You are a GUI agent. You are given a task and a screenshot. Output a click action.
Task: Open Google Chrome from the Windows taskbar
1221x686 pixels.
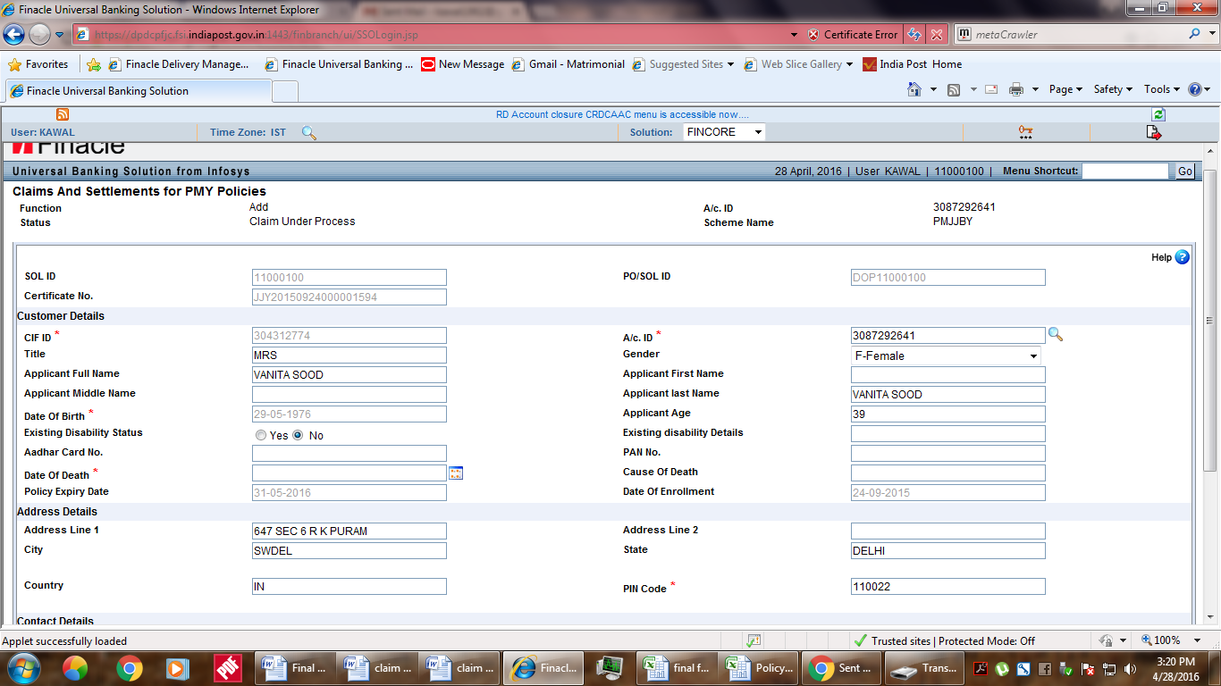pos(129,668)
